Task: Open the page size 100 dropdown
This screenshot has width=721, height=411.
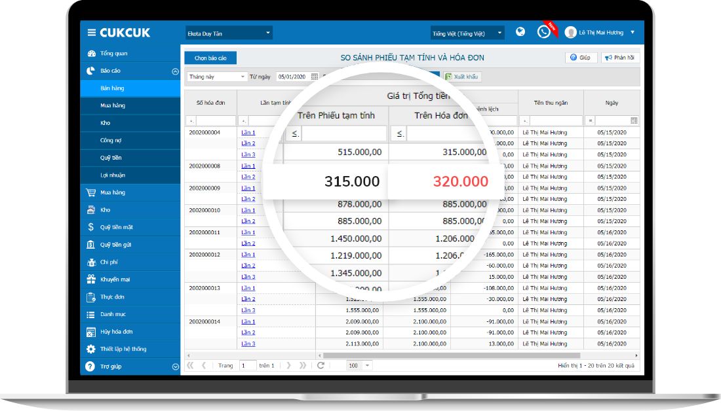Action: click(359, 366)
